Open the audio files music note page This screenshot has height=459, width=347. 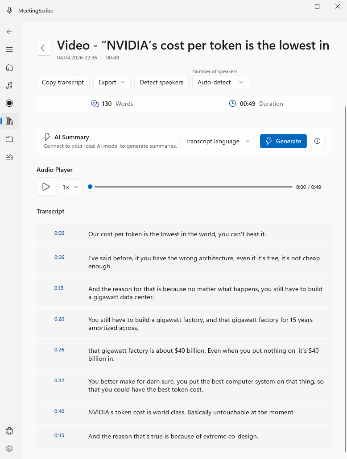[x=9, y=85]
